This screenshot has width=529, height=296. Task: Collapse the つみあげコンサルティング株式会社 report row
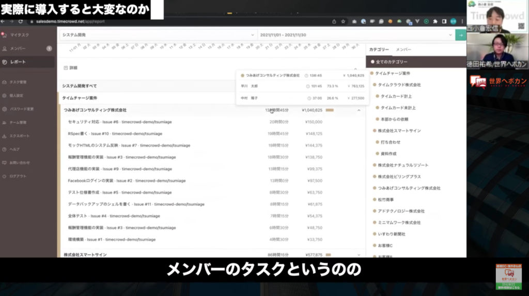pyautogui.click(x=359, y=110)
